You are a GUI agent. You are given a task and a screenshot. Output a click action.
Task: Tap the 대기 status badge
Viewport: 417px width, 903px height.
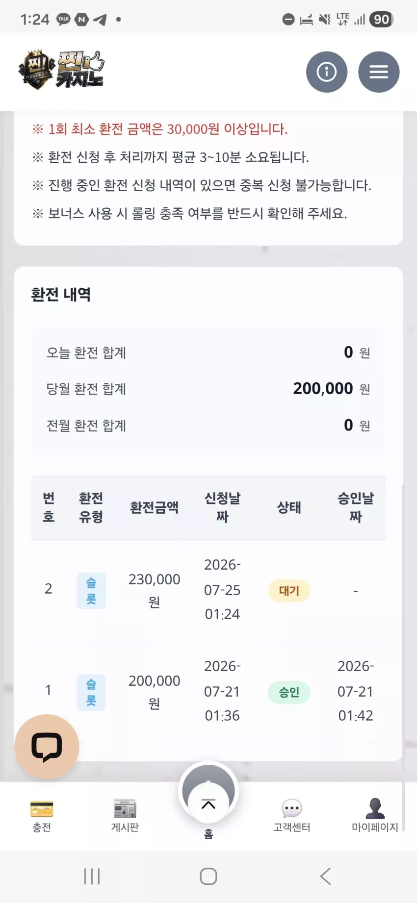click(289, 591)
